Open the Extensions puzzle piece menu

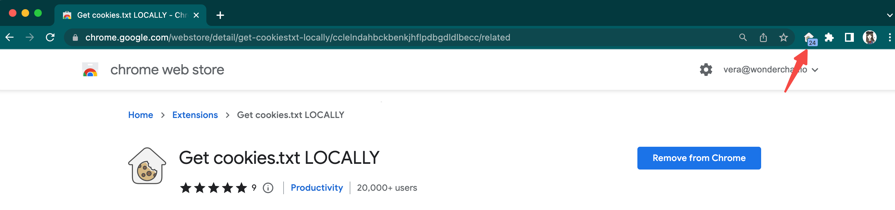[x=829, y=38]
